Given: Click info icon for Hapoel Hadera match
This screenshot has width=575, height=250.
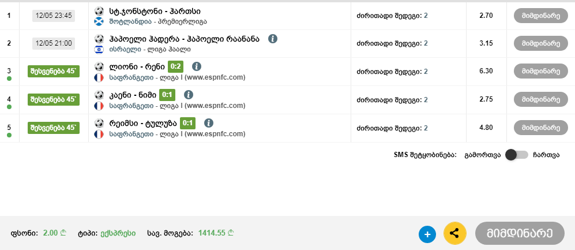Looking at the screenshot, I should [273, 39].
